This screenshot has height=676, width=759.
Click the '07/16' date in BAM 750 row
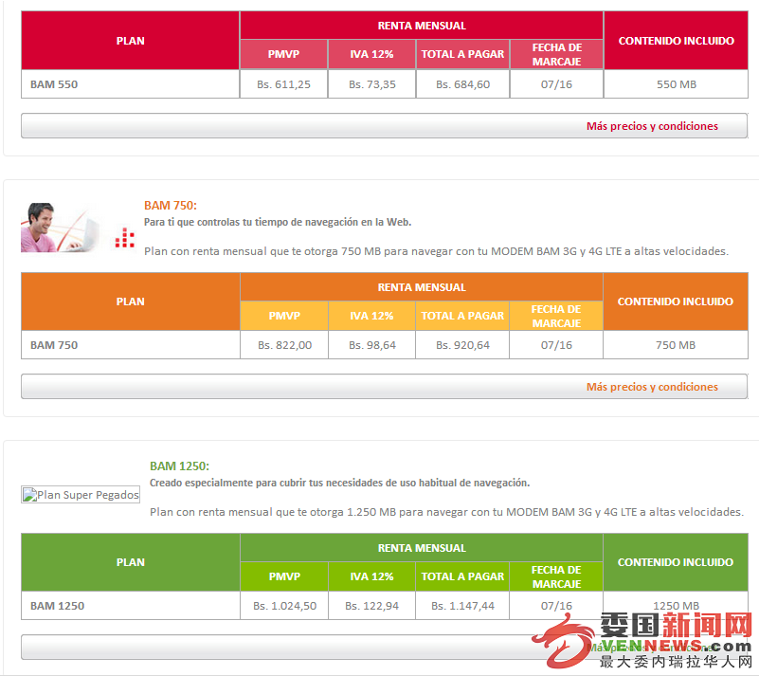pyautogui.click(x=556, y=345)
